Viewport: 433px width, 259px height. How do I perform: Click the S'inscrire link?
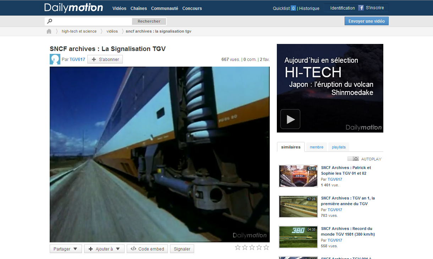[x=375, y=8]
